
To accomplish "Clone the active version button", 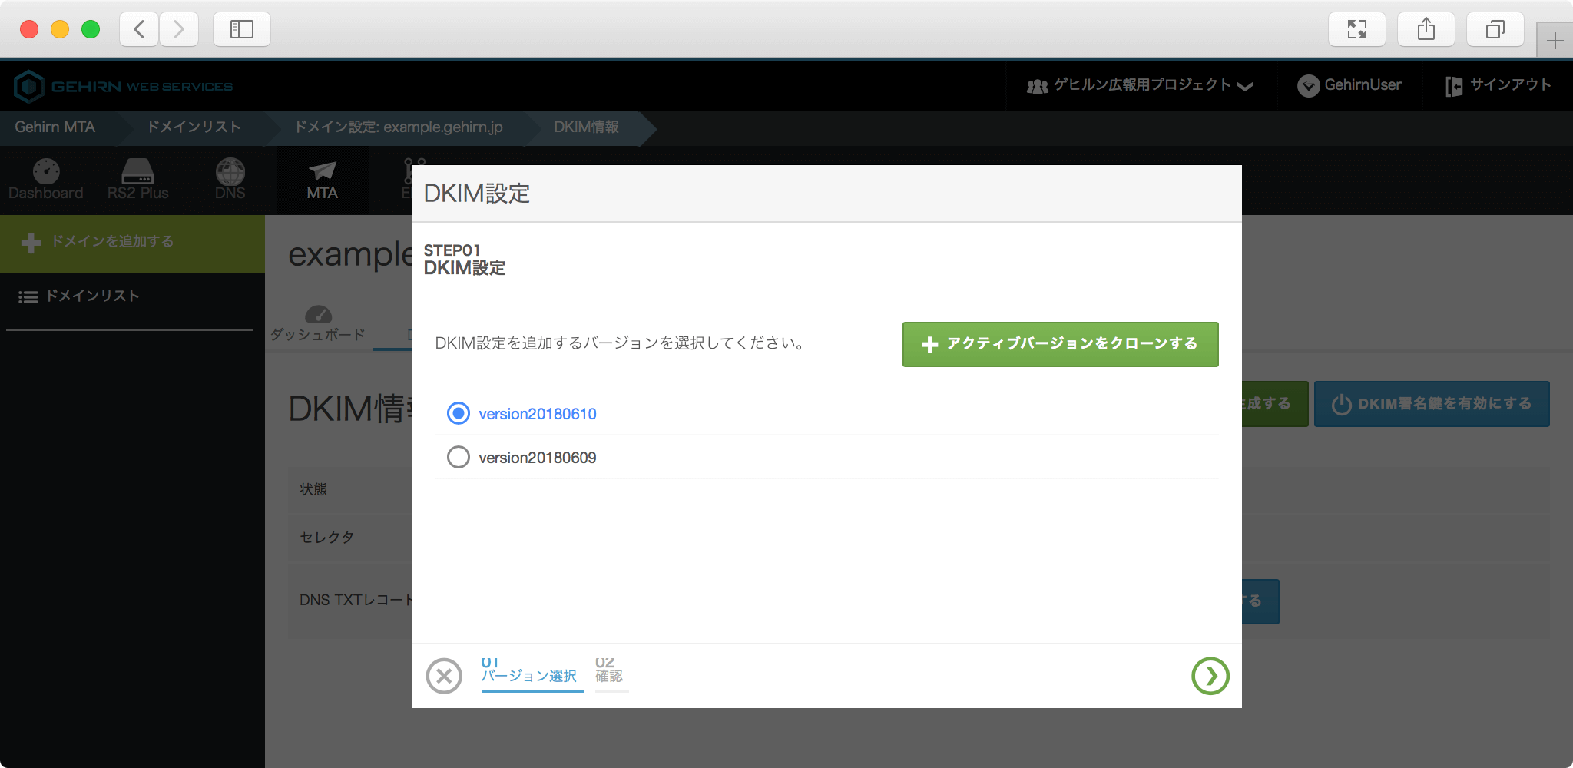I will [1060, 344].
